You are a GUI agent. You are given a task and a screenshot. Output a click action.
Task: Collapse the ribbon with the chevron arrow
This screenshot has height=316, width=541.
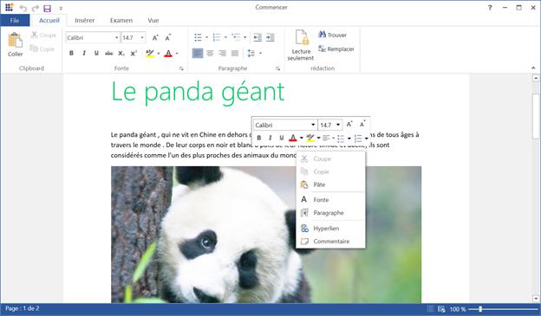[x=533, y=68]
